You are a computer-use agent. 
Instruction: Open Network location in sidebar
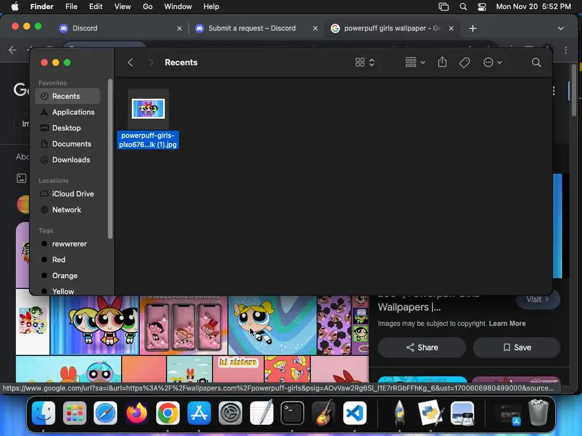point(68,210)
